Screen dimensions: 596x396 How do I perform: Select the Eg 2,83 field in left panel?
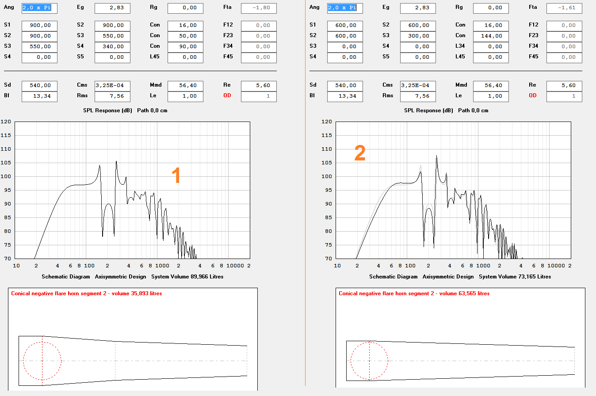click(112, 8)
